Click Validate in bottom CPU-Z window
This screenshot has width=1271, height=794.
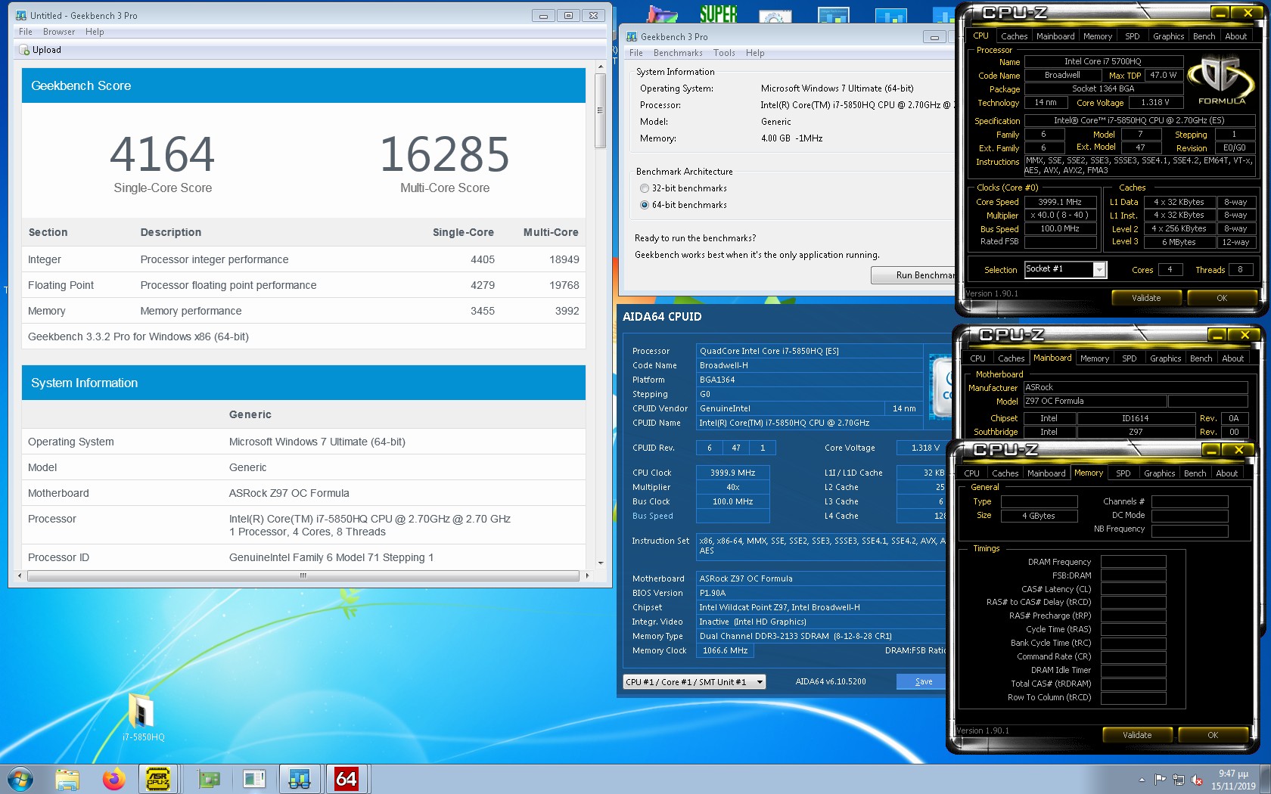(1137, 735)
